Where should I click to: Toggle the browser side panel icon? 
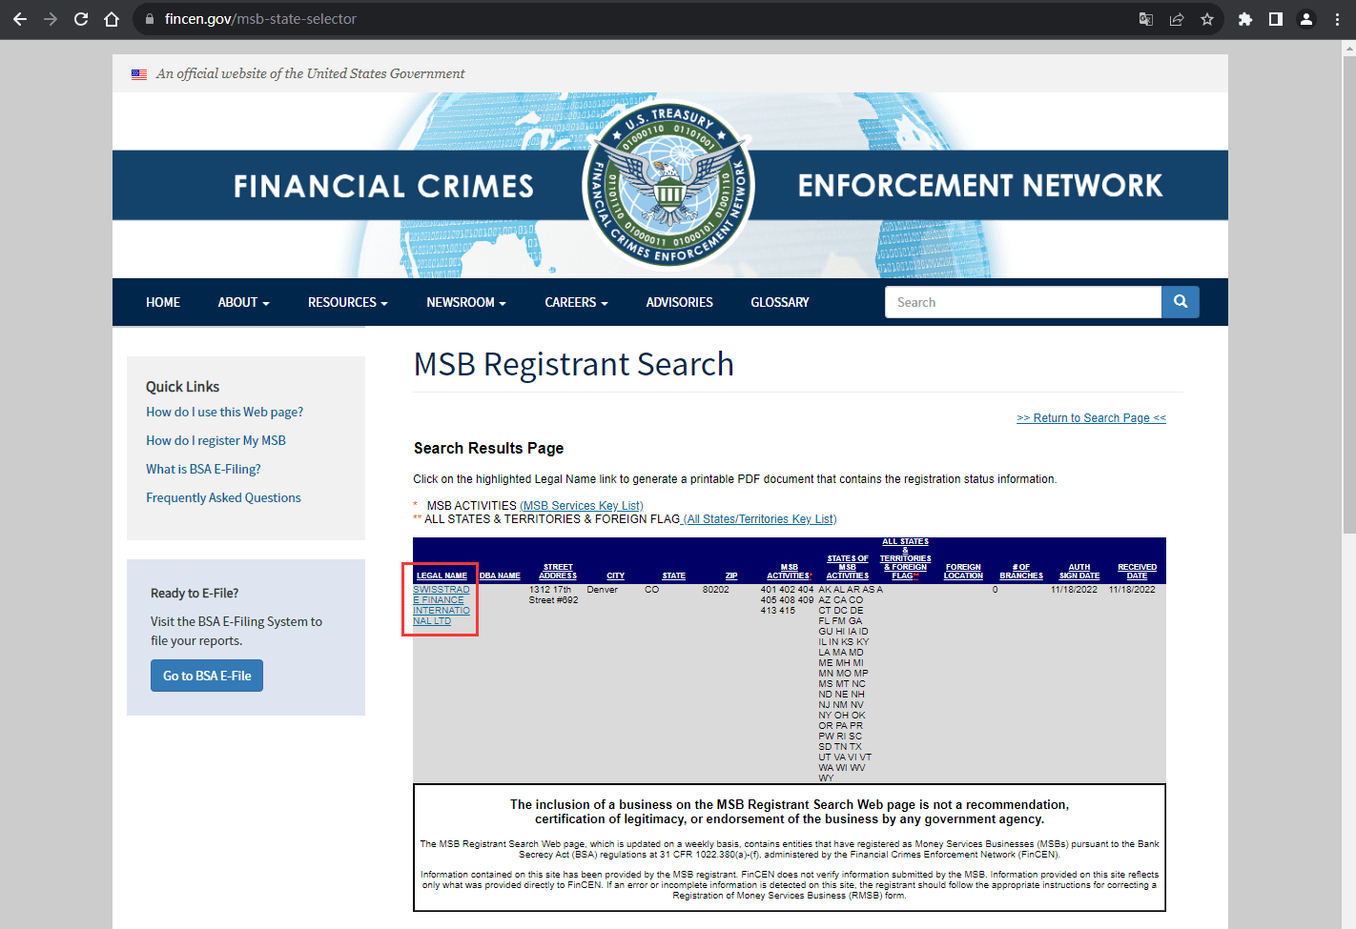pyautogui.click(x=1276, y=19)
